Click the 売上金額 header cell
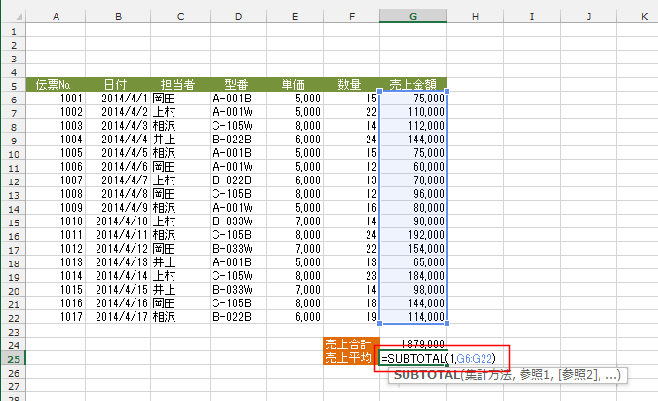This screenshot has width=658, height=401. [x=414, y=84]
